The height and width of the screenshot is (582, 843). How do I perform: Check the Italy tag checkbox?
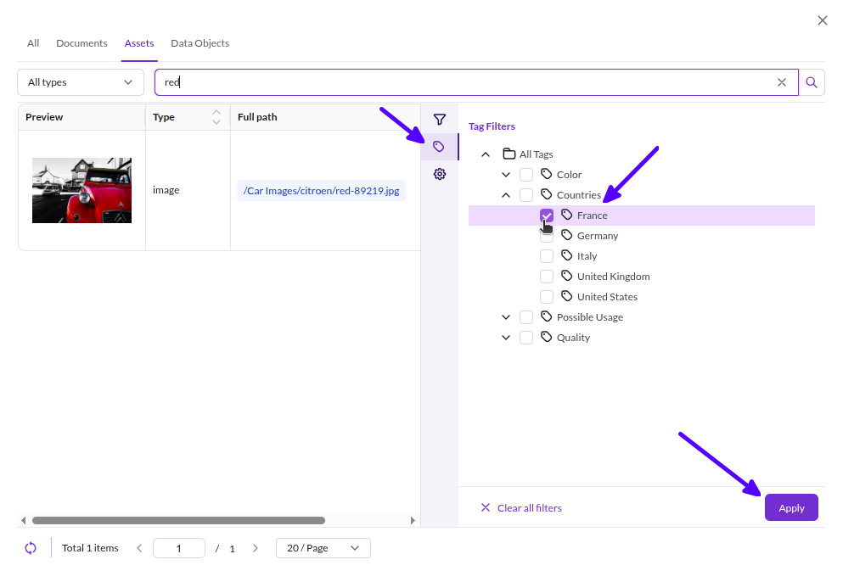pos(546,256)
